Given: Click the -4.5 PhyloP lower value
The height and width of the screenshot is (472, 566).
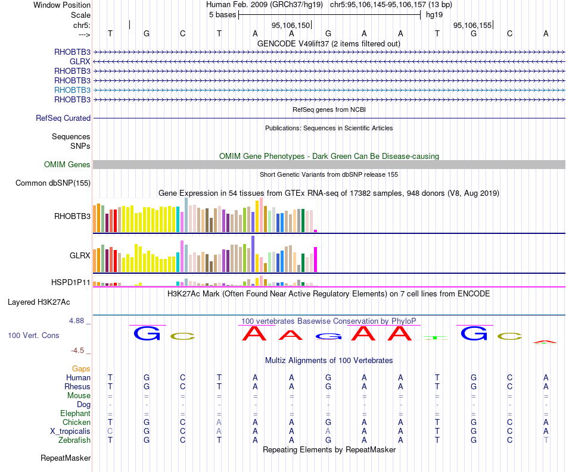Looking at the screenshot, I should [77, 351].
